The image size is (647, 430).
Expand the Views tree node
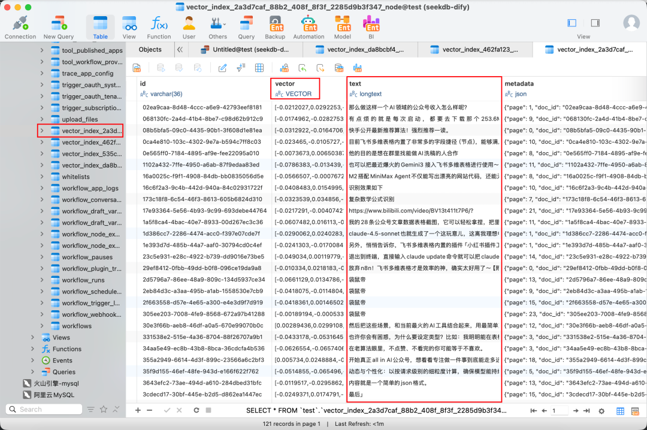pos(32,337)
